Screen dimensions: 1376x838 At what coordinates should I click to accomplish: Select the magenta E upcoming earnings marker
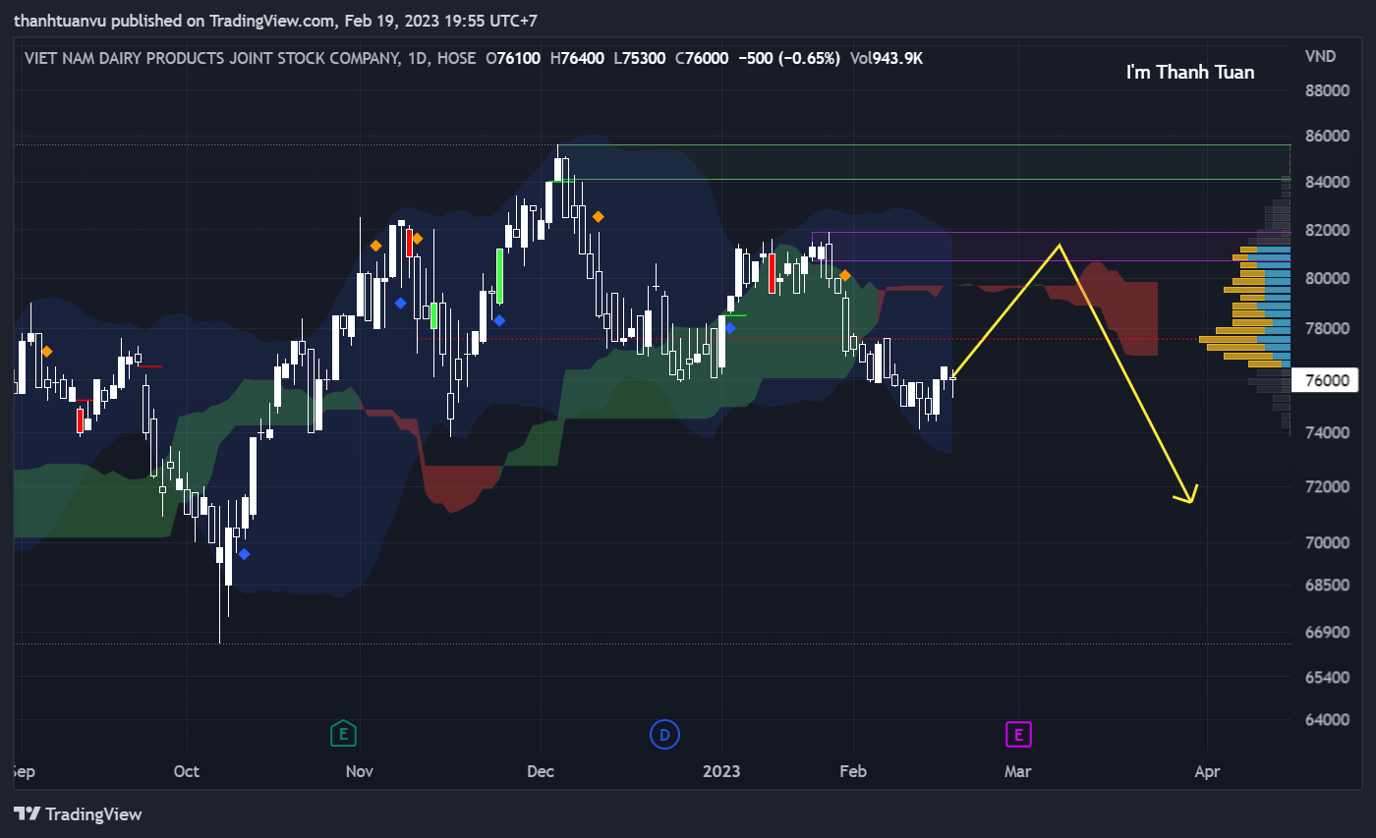point(1018,733)
